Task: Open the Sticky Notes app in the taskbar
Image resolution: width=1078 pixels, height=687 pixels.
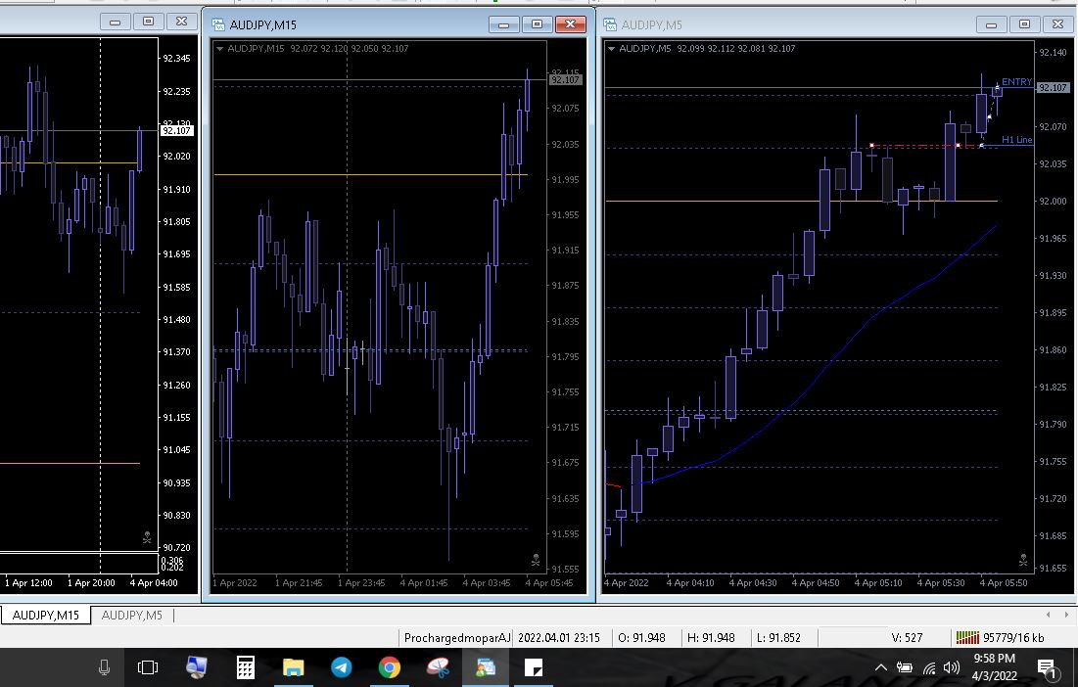Action: [534, 667]
